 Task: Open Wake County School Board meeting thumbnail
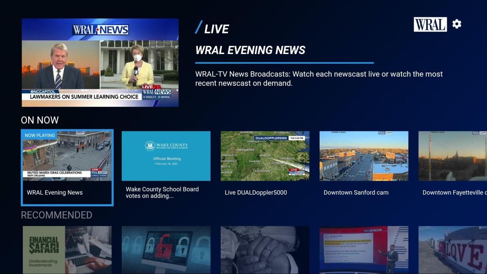[166, 156]
